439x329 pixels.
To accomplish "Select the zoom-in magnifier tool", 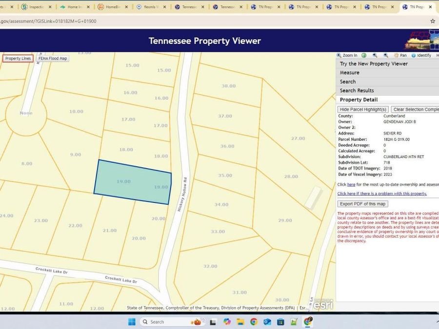I will pyautogui.click(x=375, y=55).
